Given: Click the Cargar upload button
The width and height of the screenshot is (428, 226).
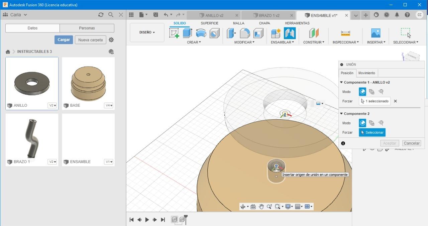Looking at the screenshot, I should pos(64,39).
